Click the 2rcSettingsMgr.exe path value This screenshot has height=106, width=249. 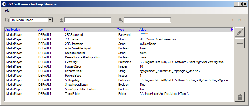[184, 80]
